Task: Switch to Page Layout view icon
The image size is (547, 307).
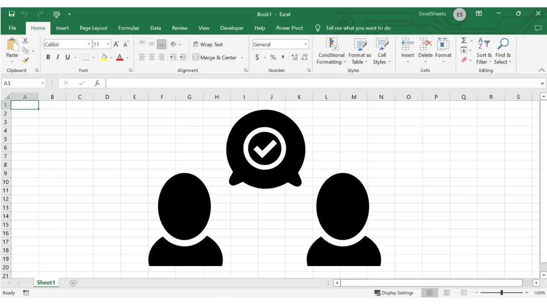Action: tap(447, 293)
